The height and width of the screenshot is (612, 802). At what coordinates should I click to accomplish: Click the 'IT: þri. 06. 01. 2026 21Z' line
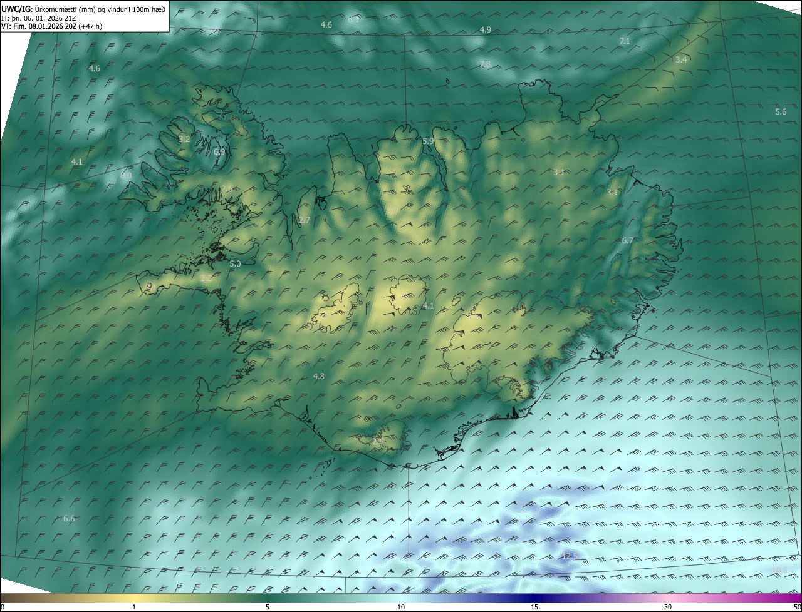39,18
